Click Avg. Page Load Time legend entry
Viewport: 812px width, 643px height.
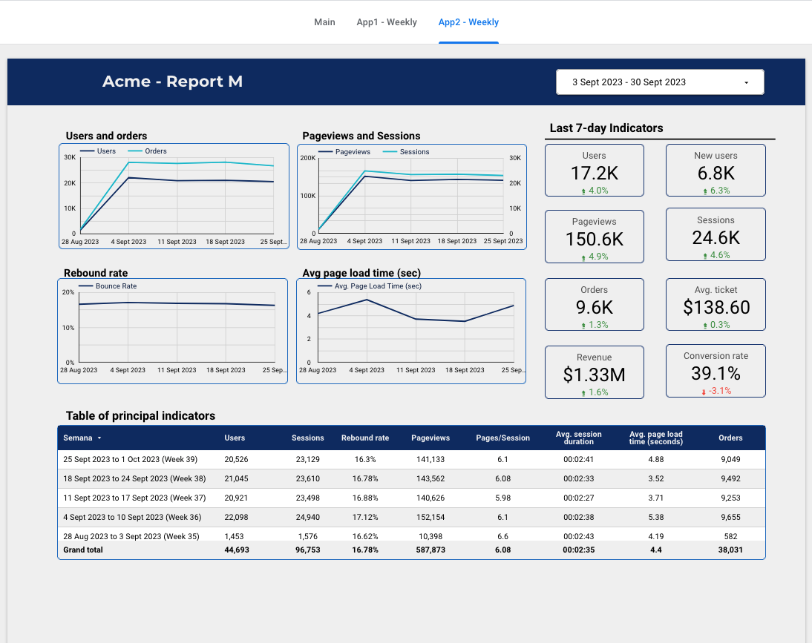(377, 286)
